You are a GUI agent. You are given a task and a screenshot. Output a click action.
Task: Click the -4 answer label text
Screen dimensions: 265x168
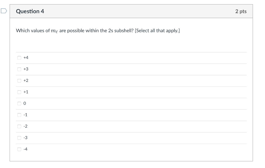25,149
